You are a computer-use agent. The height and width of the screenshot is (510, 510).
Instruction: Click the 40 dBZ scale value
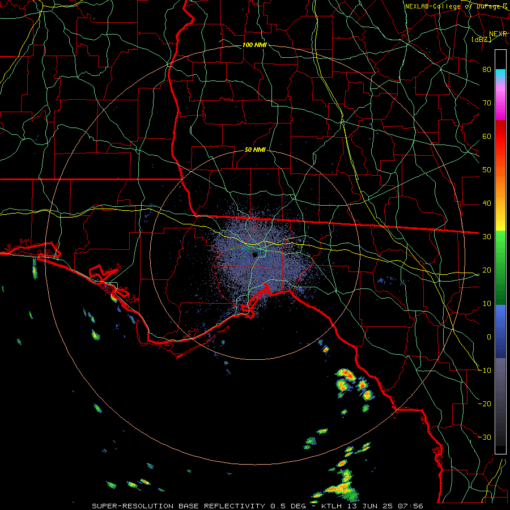[487, 203]
